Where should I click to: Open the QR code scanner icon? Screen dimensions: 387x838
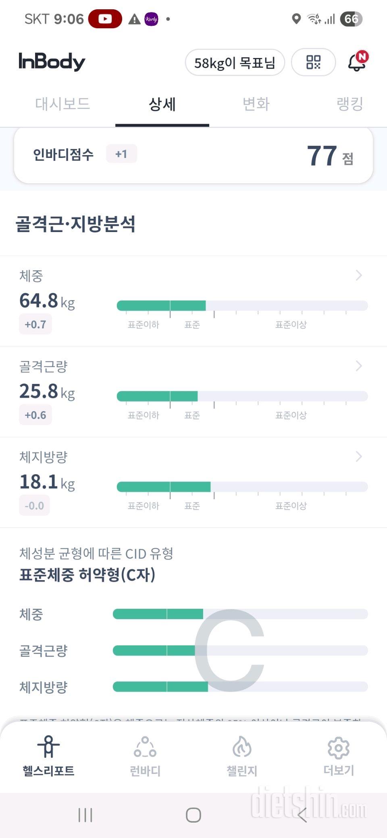pos(313,62)
